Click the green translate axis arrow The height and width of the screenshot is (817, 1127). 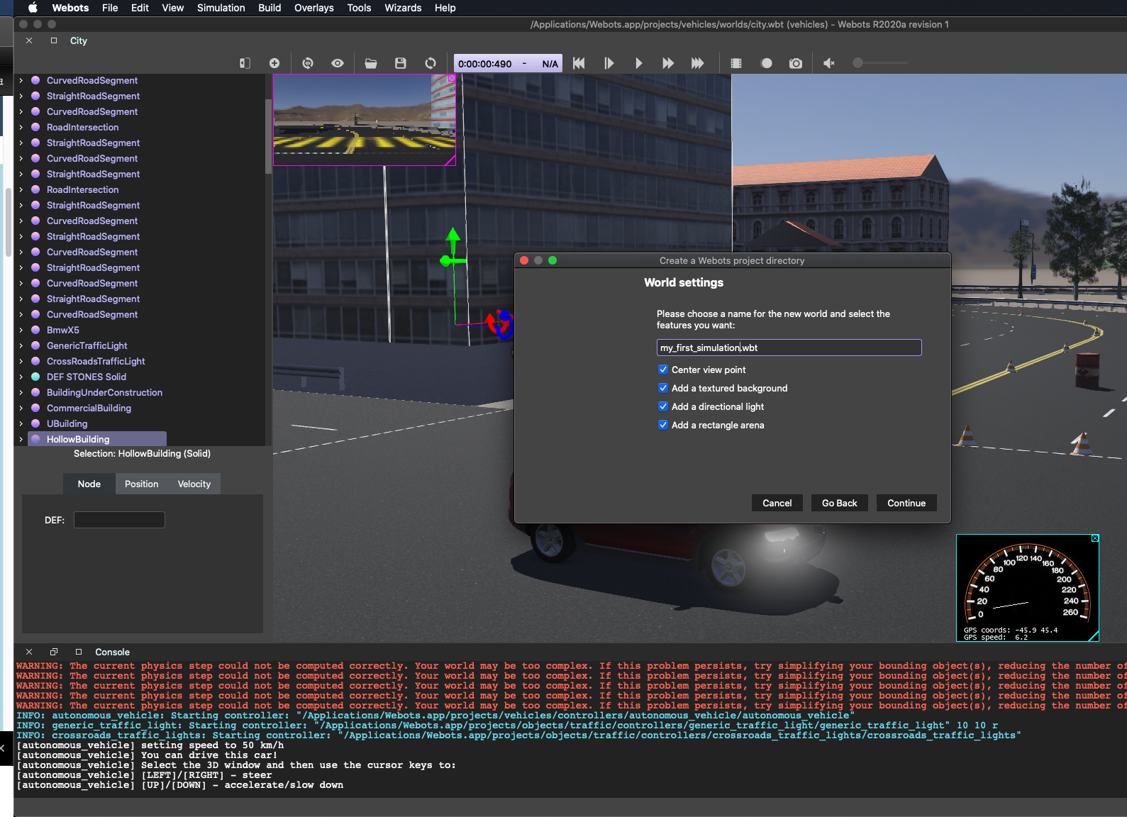coord(453,238)
